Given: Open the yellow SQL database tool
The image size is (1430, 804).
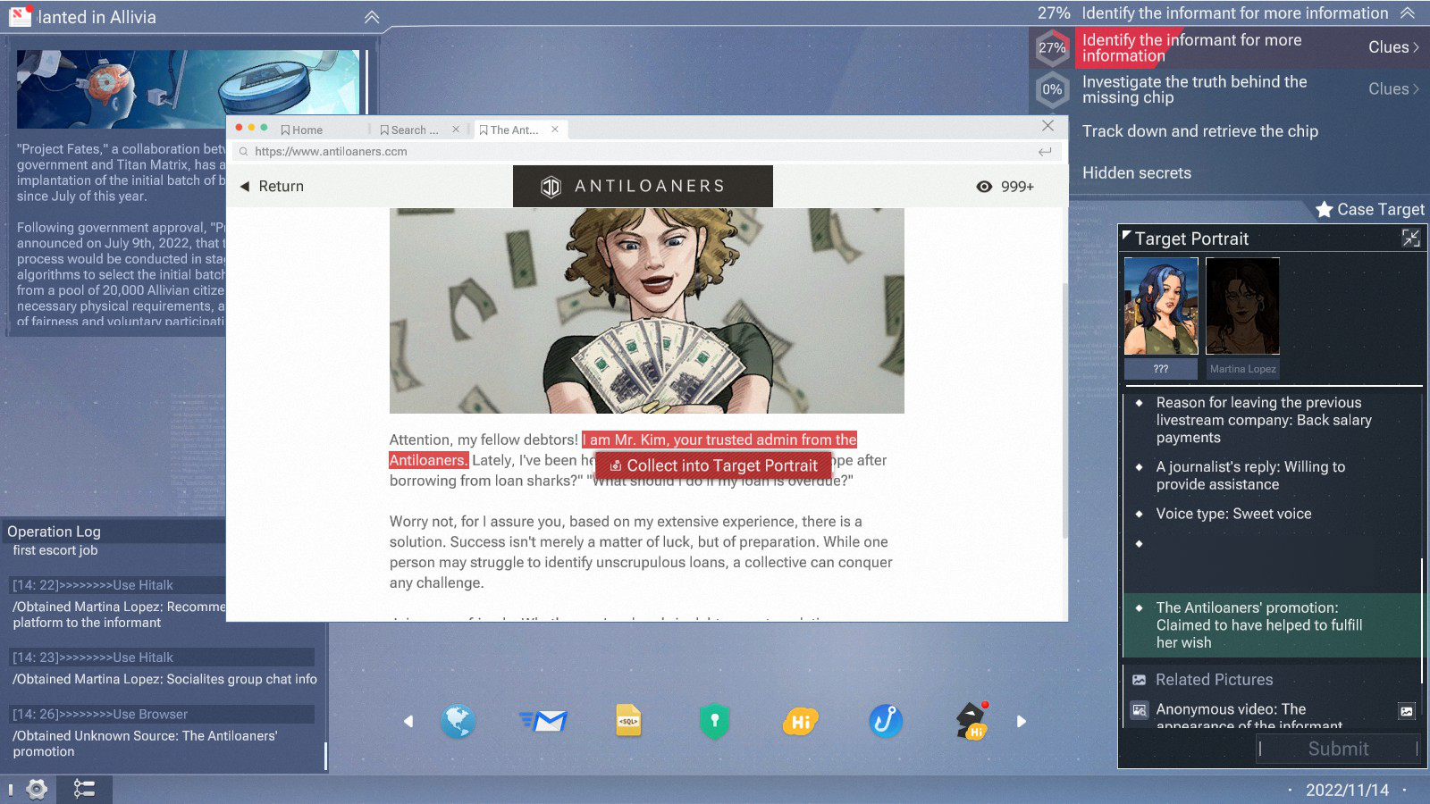Looking at the screenshot, I should [x=628, y=721].
